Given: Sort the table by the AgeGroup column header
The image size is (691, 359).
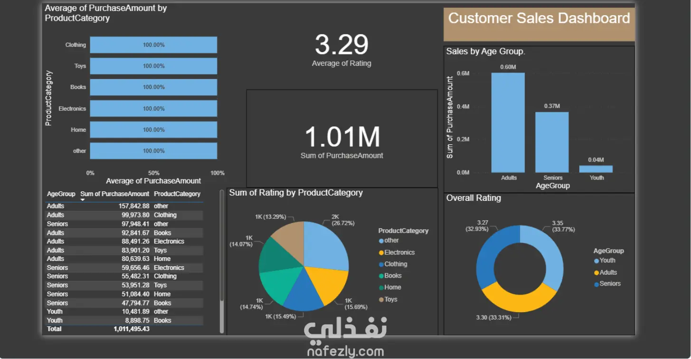Looking at the screenshot, I should point(61,194).
